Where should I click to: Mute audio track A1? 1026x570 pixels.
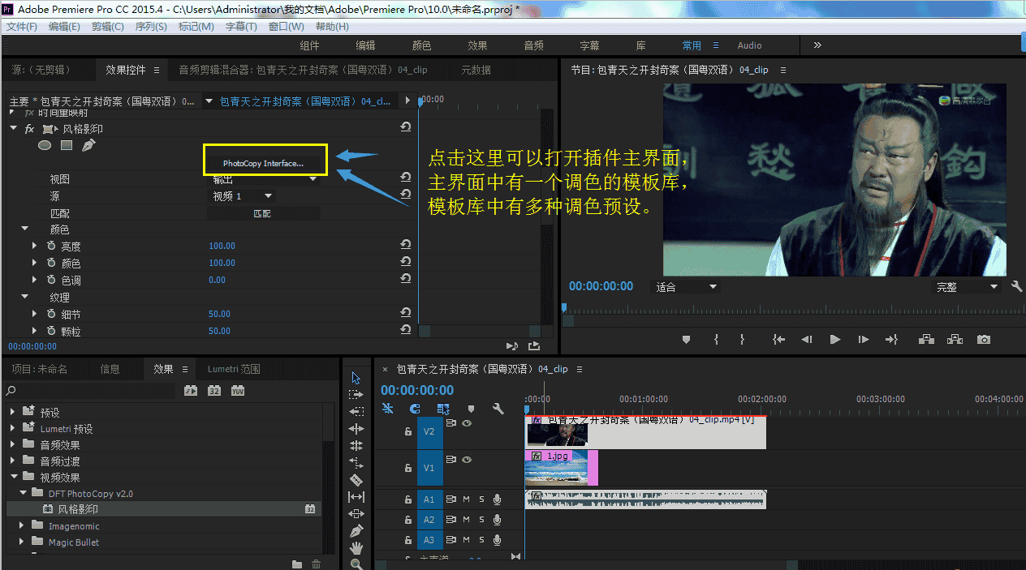pos(465,499)
